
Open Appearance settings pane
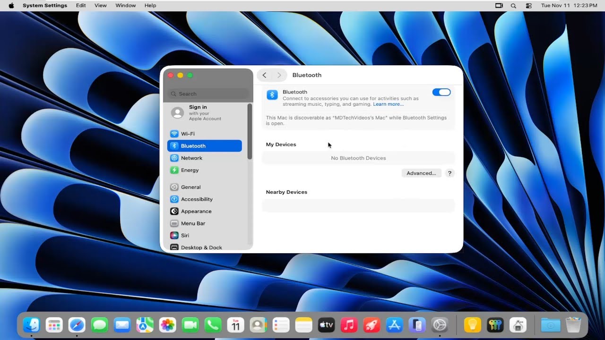[x=204, y=212]
